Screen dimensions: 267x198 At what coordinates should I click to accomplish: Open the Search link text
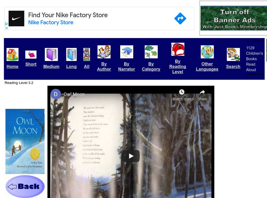(233, 67)
